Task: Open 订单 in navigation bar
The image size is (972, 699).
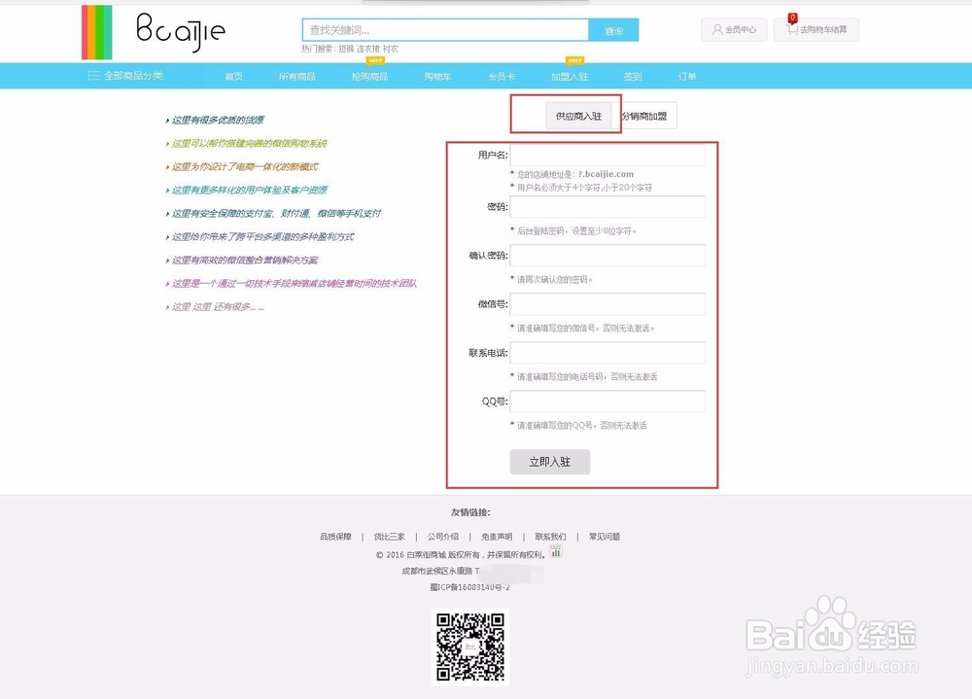Action: click(687, 76)
